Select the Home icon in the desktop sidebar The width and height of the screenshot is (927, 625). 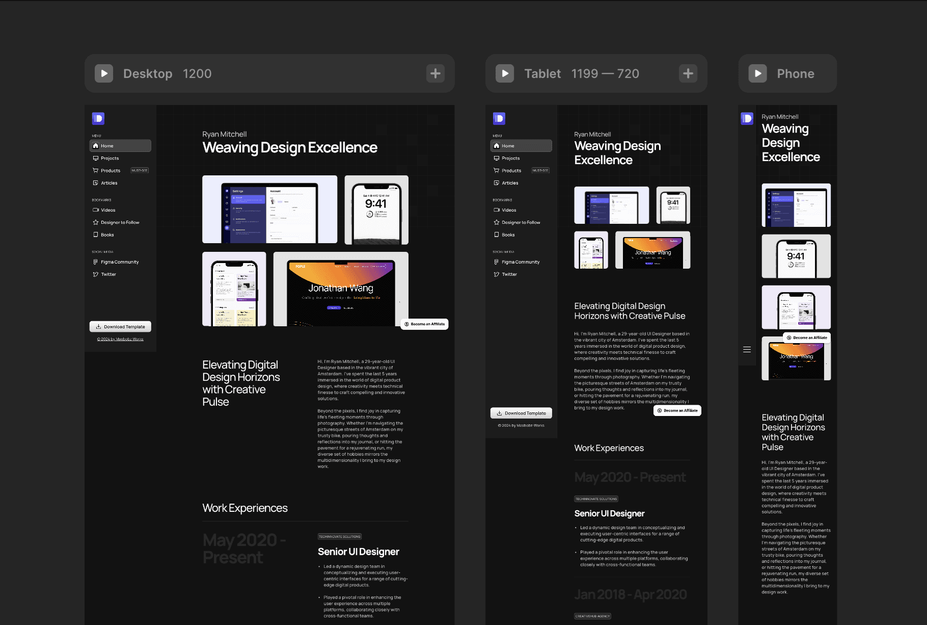[x=96, y=146]
